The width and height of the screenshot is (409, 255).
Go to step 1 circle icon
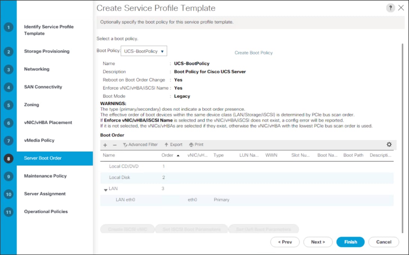(x=8, y=27)
